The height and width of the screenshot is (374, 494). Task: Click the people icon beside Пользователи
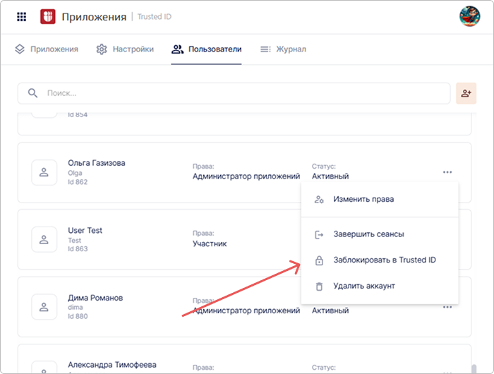pos(177,49)
